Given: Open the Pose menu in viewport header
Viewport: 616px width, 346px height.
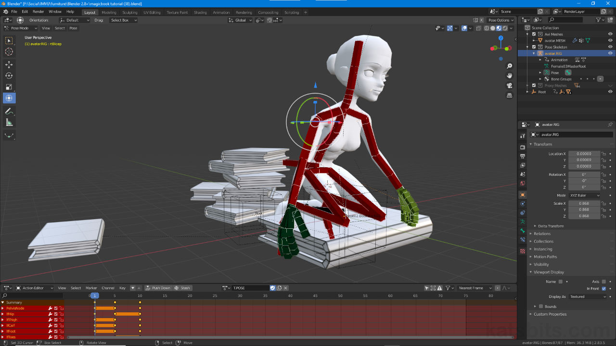Looking at the screenshot, I should coord(73,28).
